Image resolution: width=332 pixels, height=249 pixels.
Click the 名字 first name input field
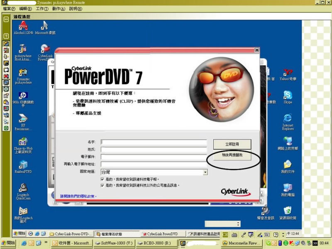[154, 142]
